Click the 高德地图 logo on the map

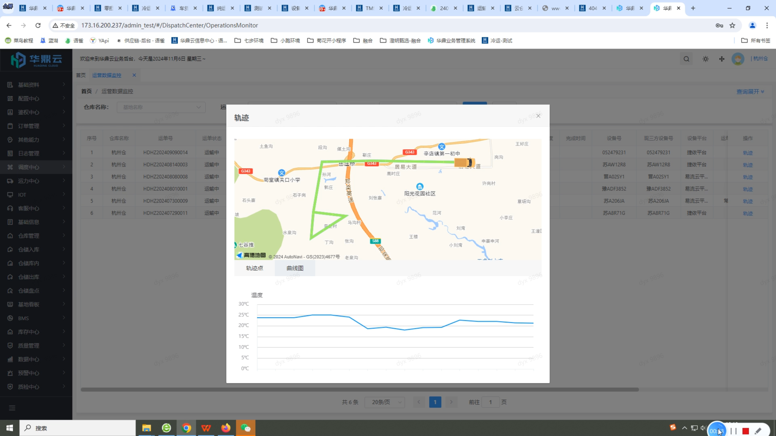(x=251, y=255)
